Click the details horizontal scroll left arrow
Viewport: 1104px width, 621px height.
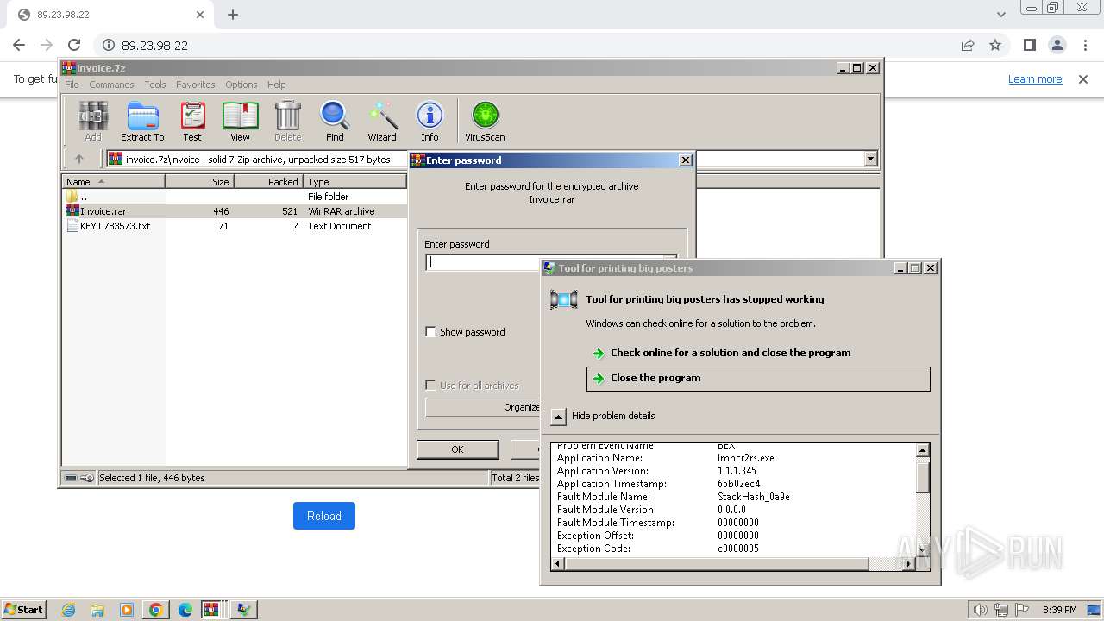click(x=558, y=564)
